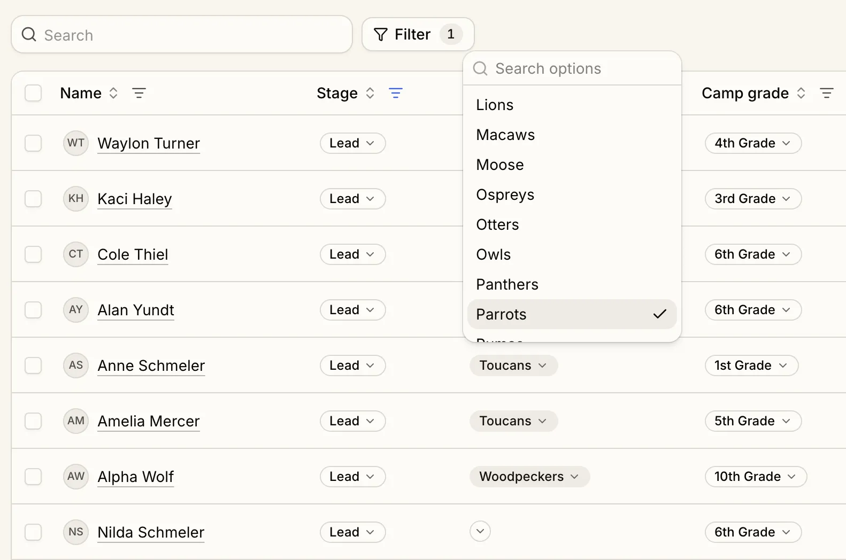Open the Camp grade column filter icon
This screenshot has height=560, width=846.
pos(827,93)
